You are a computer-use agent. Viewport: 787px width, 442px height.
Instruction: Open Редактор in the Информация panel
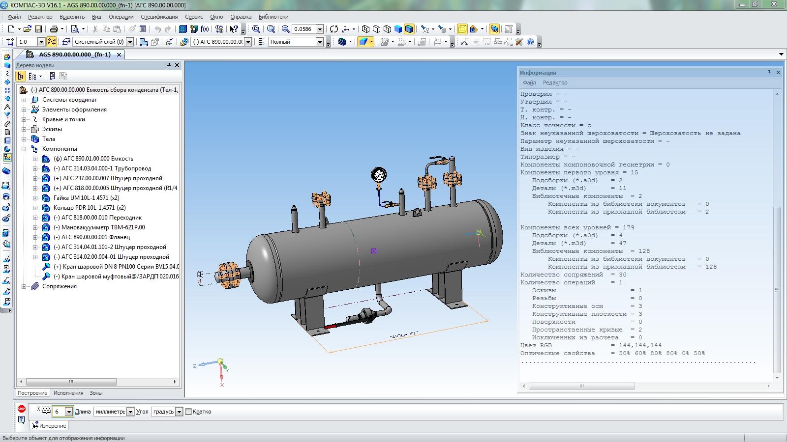[555, 83]
